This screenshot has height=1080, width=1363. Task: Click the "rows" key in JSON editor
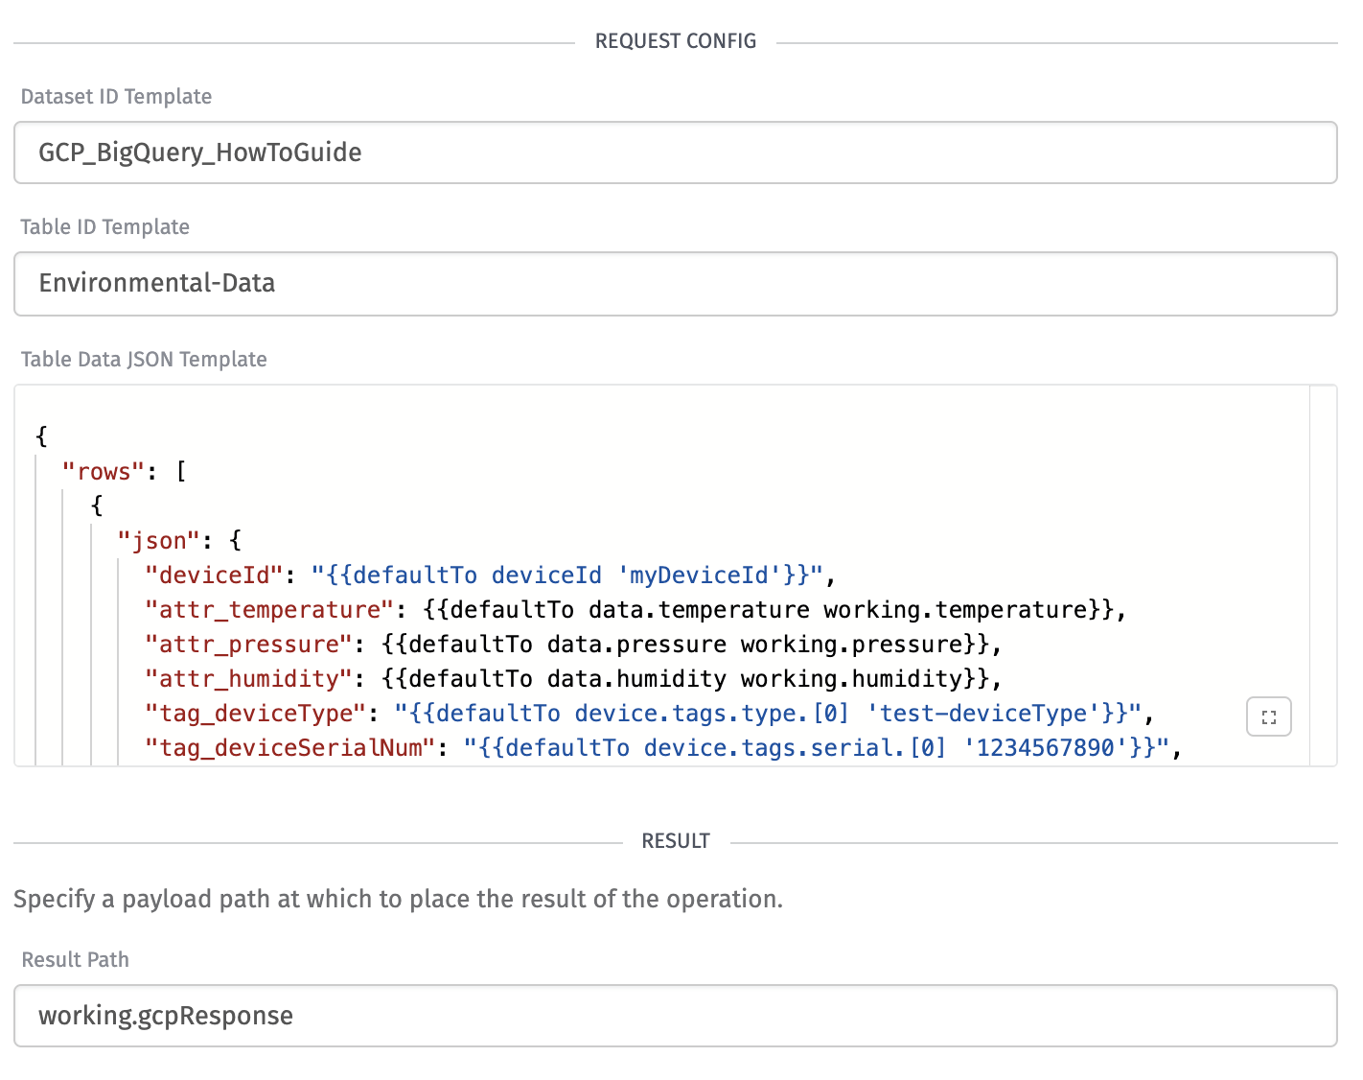(103, 472)
